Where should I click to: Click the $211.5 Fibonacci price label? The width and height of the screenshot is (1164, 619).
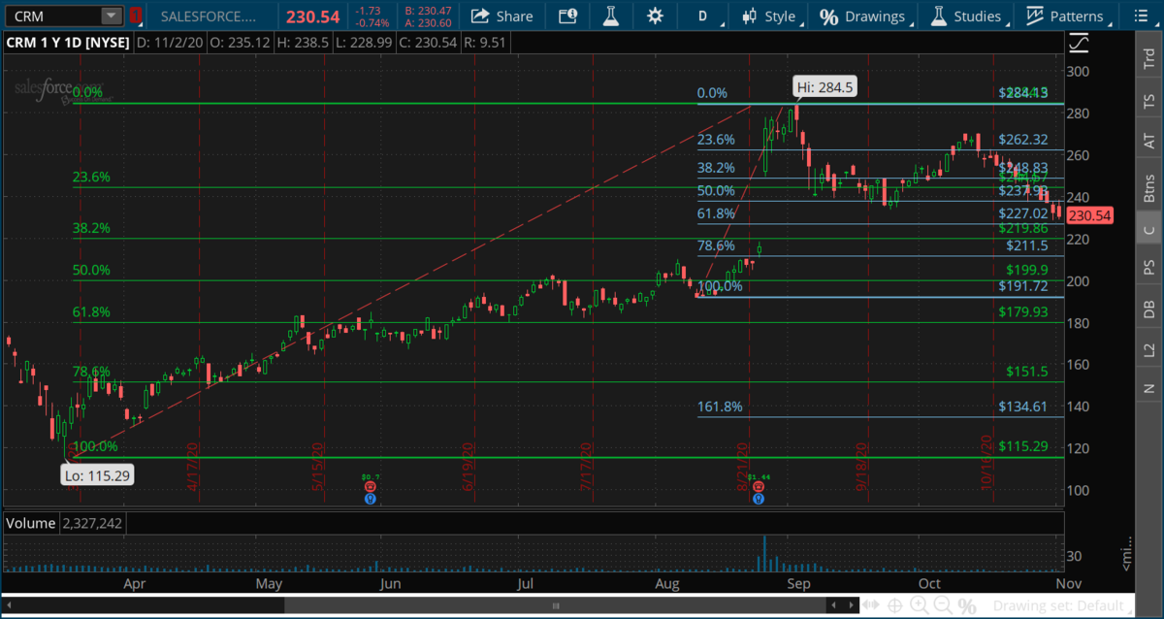pyautogui.click(x=1027, y=246)
